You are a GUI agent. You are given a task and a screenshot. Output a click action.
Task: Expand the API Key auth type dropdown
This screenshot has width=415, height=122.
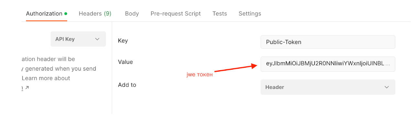point(78,39)
